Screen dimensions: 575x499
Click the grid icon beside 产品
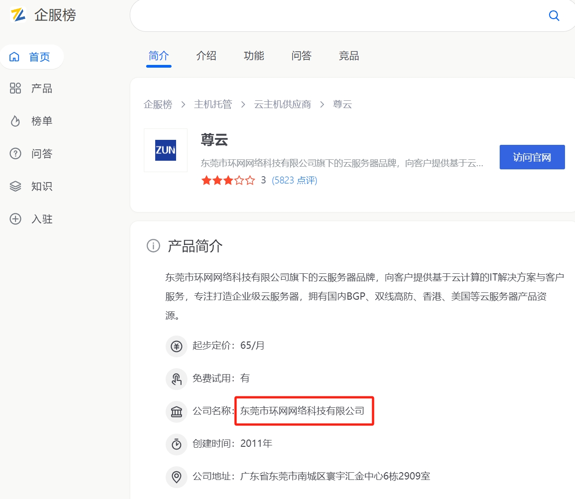pos(15,88)
